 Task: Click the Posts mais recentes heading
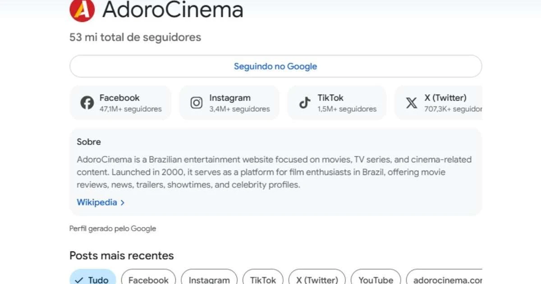(122, 256)
